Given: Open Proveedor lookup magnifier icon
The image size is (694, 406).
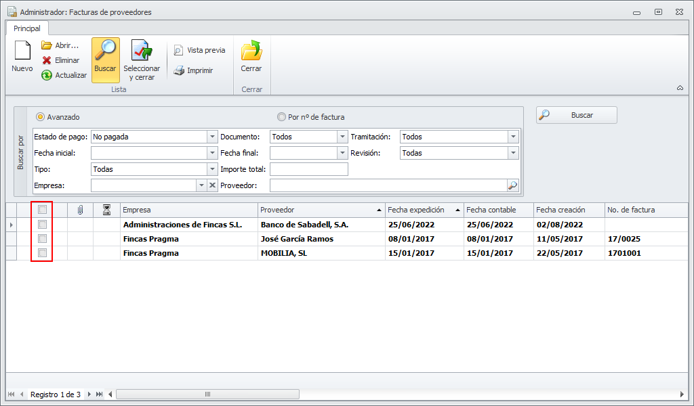Looking at the screenshot, I should tap(512, 185).
